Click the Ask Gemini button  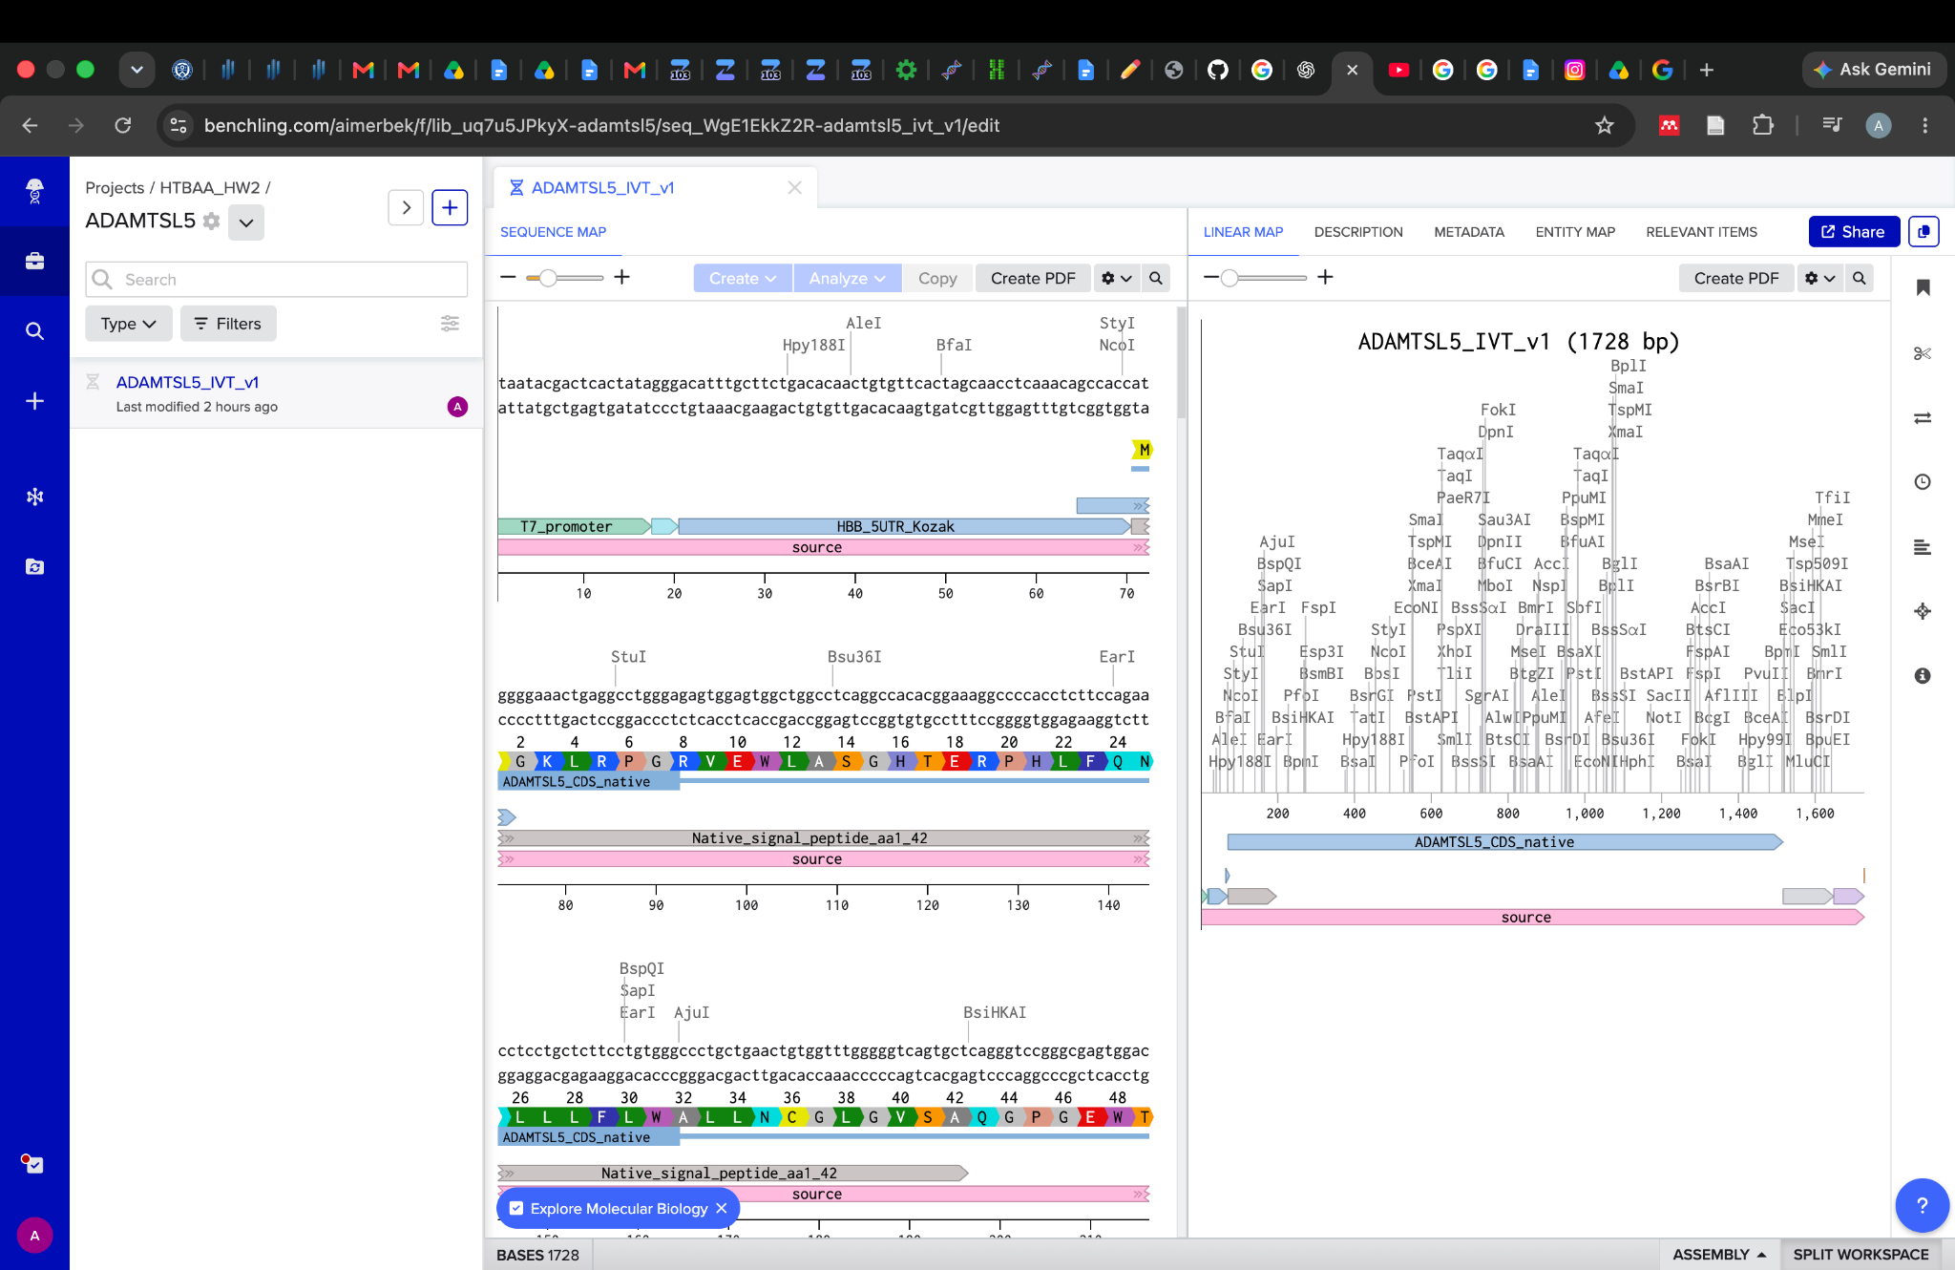coord(1873,70)
